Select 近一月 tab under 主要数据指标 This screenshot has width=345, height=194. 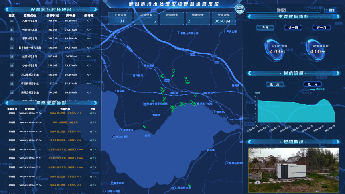tap(321, 28)
